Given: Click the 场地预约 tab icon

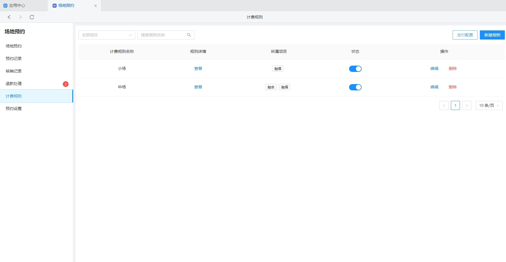Looking at the screenshot, I should point(55,5).
